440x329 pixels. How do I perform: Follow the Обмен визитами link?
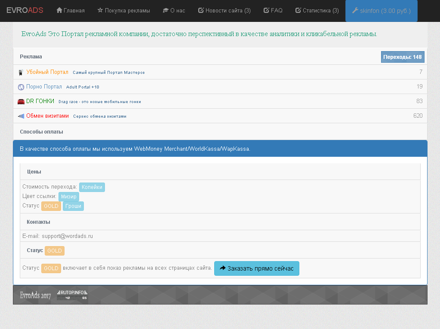click(x=47, y=116)
